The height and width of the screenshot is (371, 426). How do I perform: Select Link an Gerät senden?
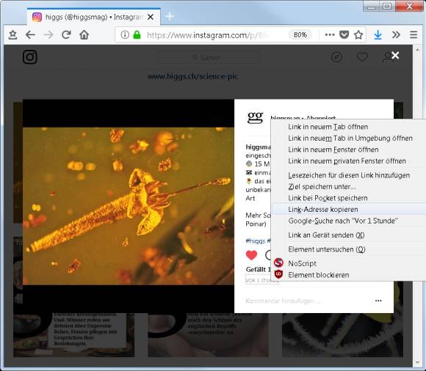click(349, 235)
